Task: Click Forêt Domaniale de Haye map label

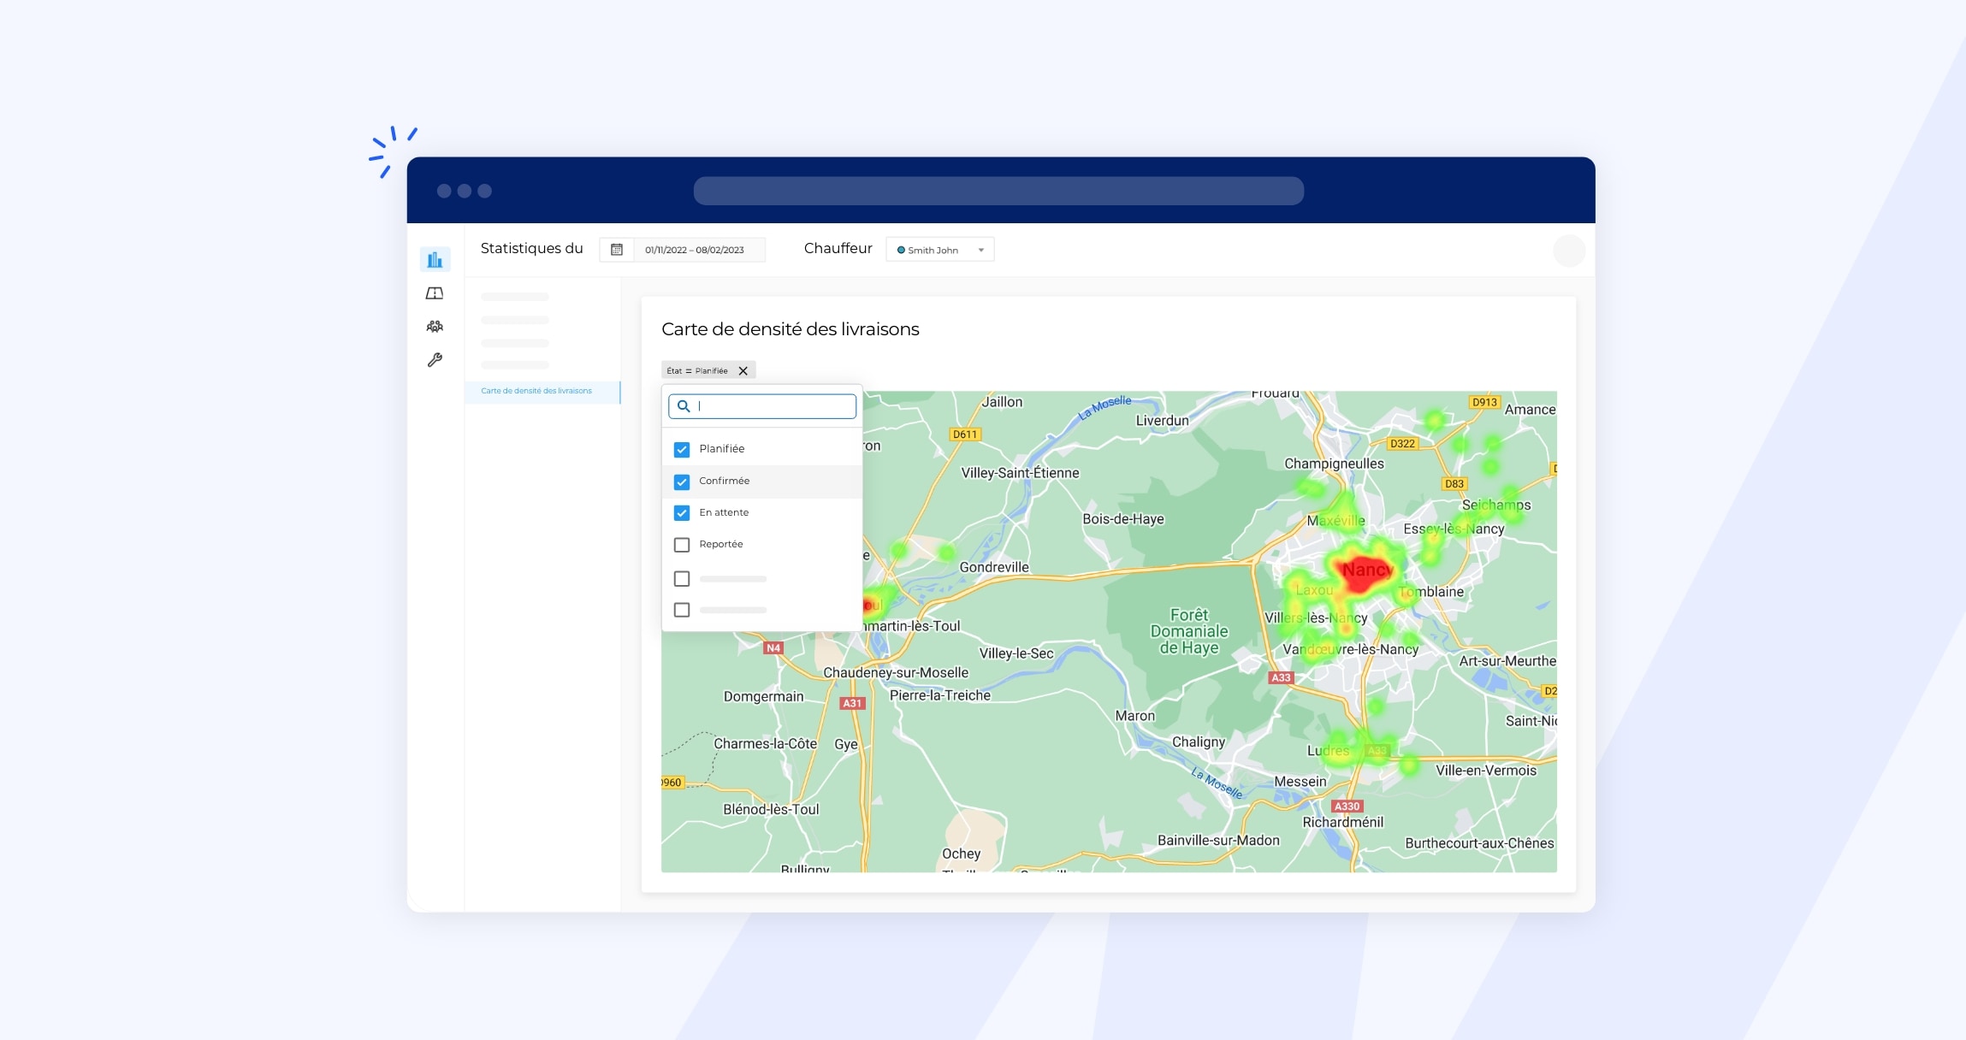Action: pyautogui.click(x=1189, y=631)
